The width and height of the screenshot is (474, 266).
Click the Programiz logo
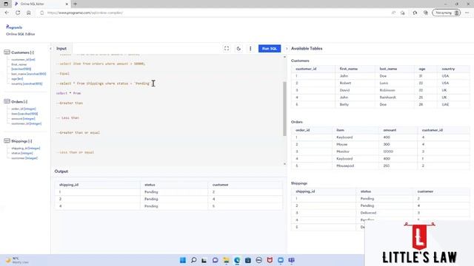[x=14, y=27]
